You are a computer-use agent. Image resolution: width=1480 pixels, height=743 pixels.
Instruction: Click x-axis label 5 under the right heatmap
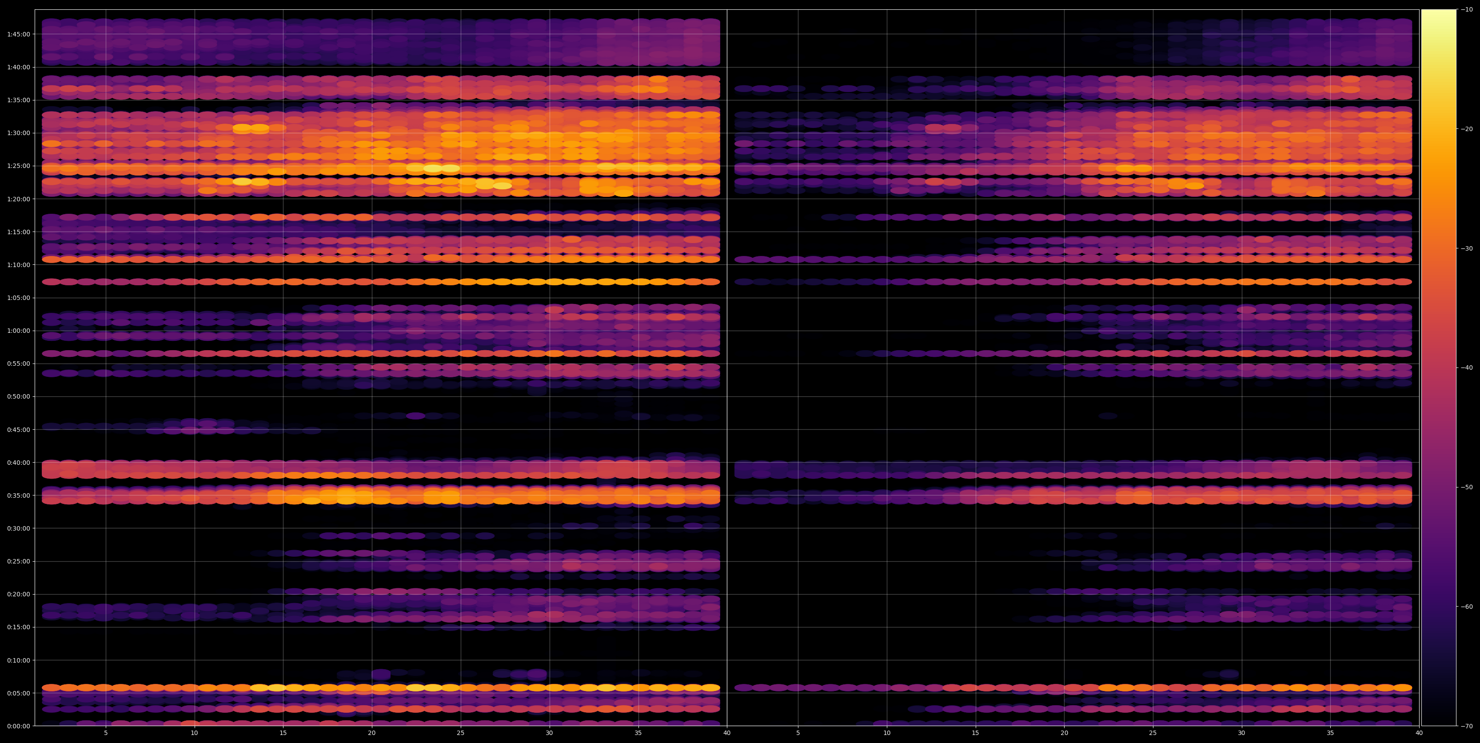click(x=798, y=733)
